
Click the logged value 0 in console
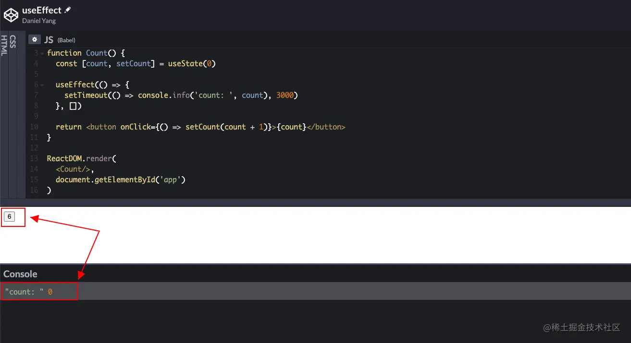point(50,292)
